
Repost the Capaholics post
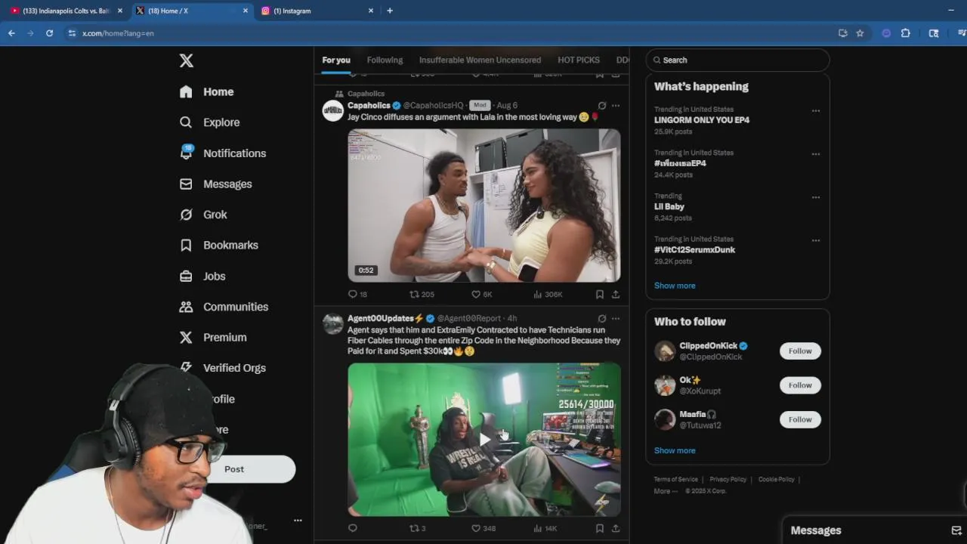(422, 294)
